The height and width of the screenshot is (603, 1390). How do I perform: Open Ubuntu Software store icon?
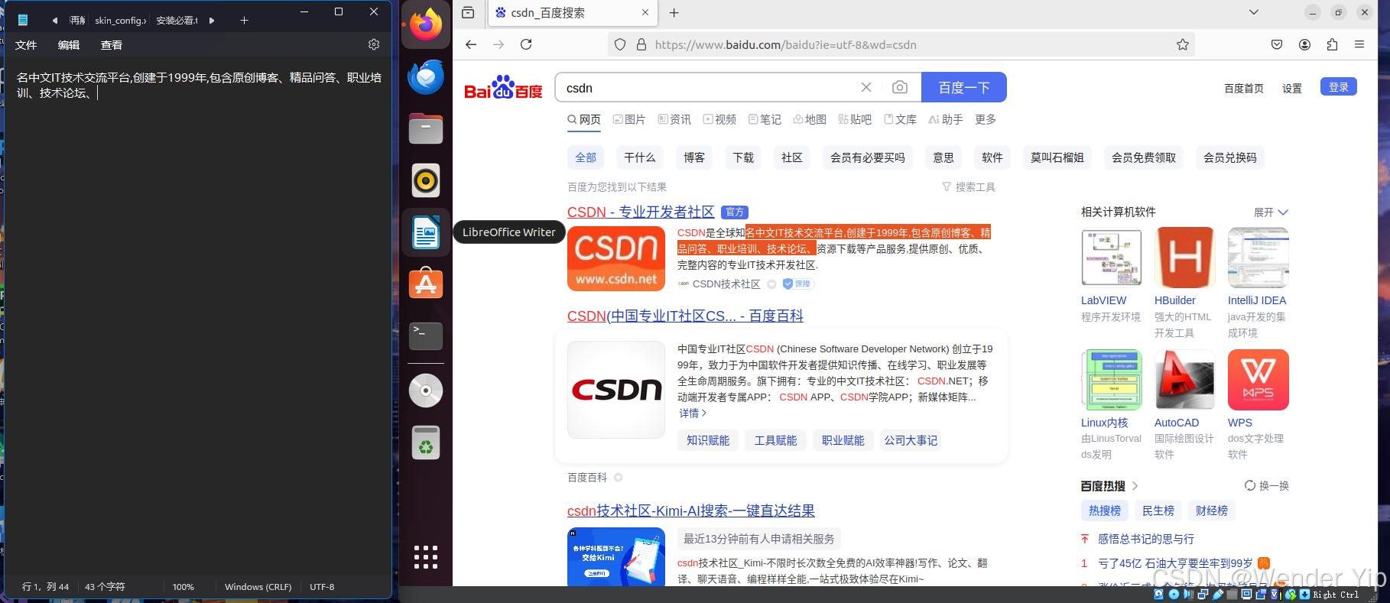click(426, 284)
